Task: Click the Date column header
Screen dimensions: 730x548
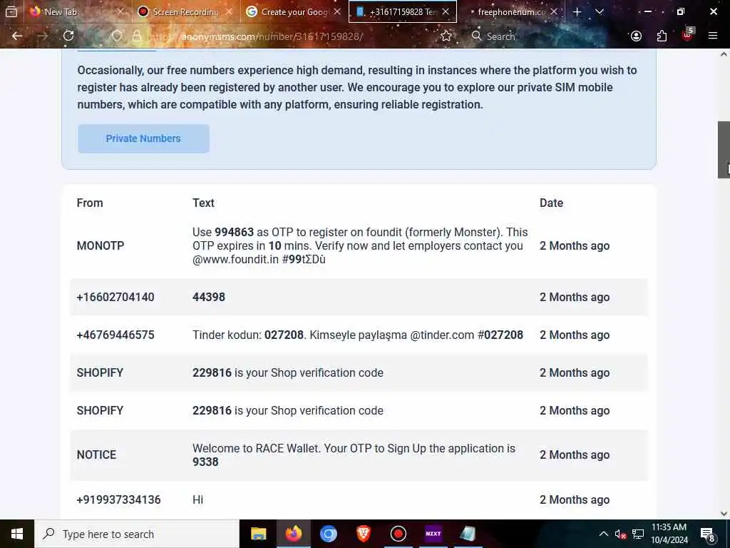Action: 551,203
